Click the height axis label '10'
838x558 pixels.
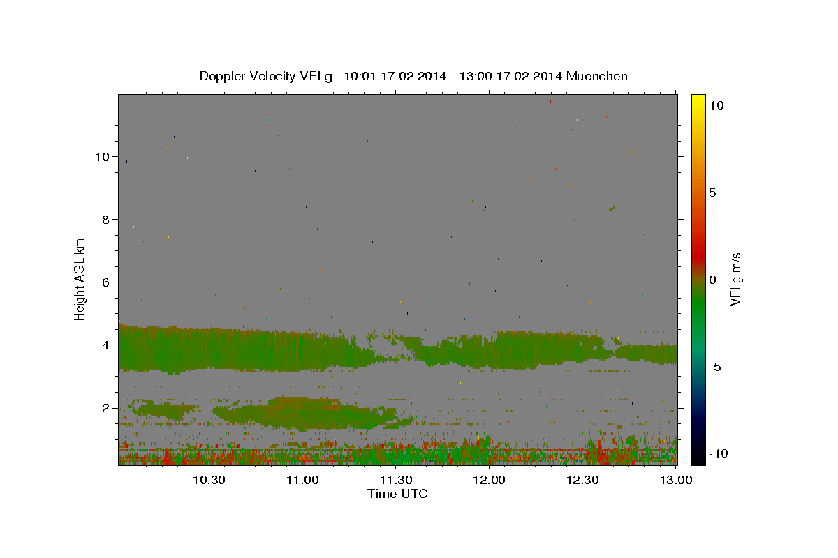click(x=101, y=156)
